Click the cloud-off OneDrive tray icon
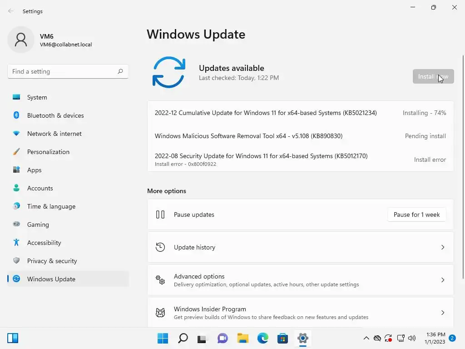 click(377, 338)
